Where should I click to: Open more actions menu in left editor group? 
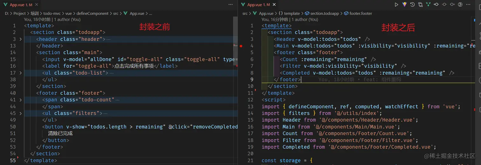pos(231,4)
